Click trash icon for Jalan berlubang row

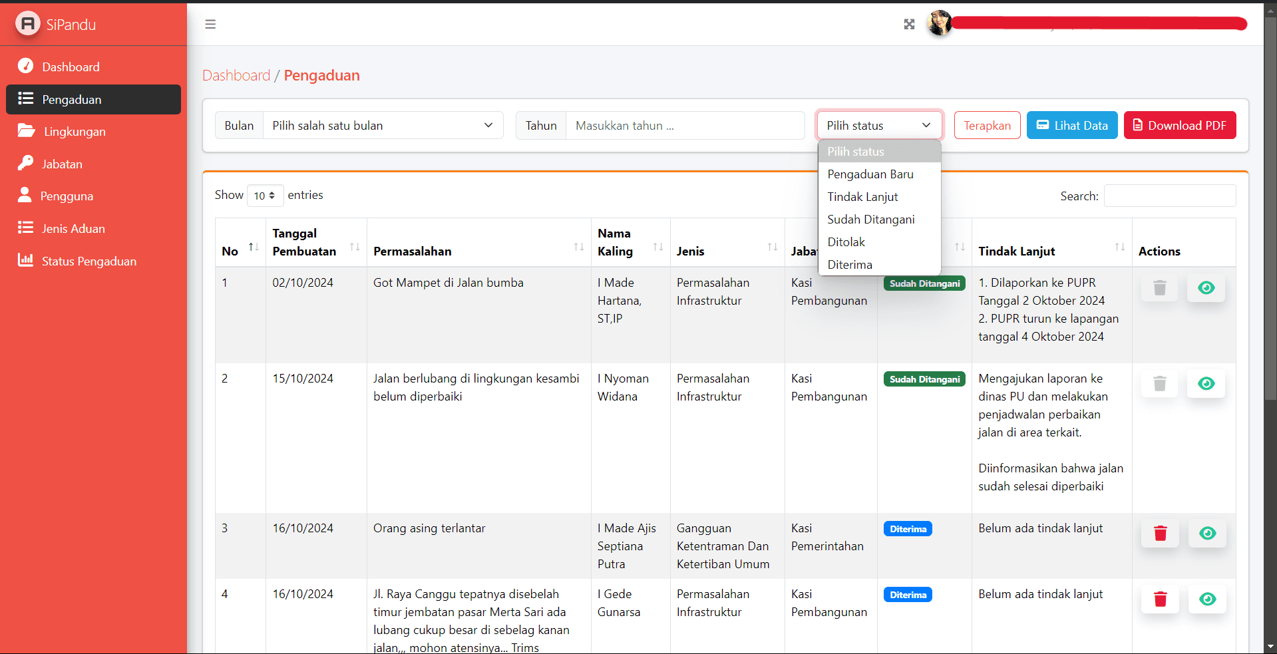[x=1159, y=384]
